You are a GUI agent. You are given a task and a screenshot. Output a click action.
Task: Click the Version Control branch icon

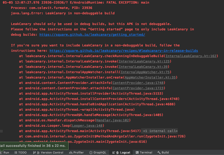[34, 152]
